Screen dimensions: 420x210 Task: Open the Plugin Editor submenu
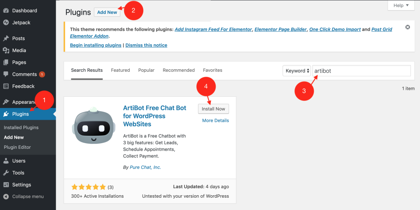[17, 147]
